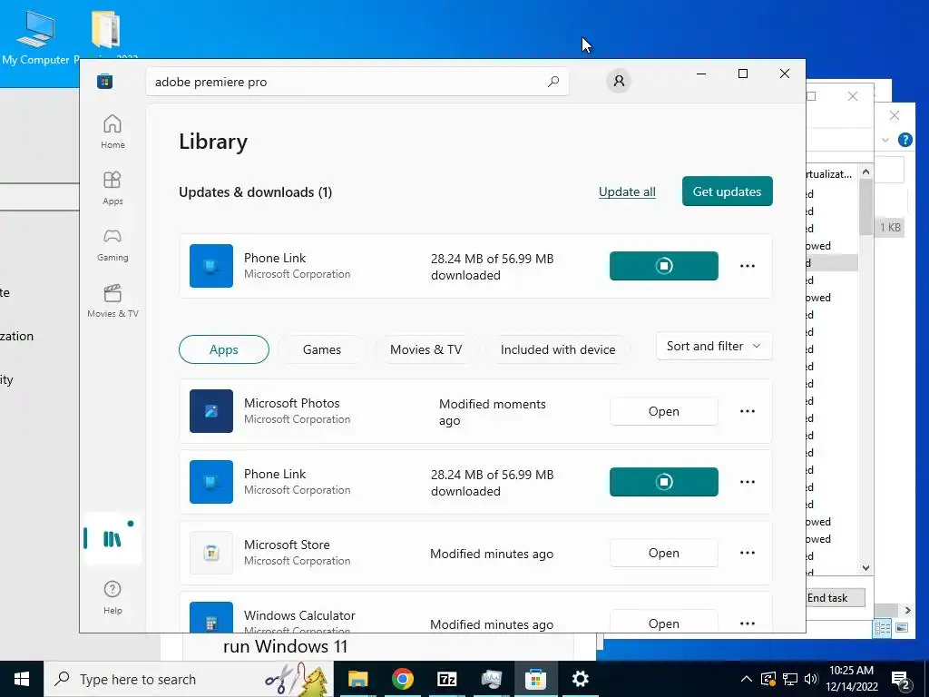Click the Update all link
Viewport: 929px width, 697px height.
tap(627, 191)
